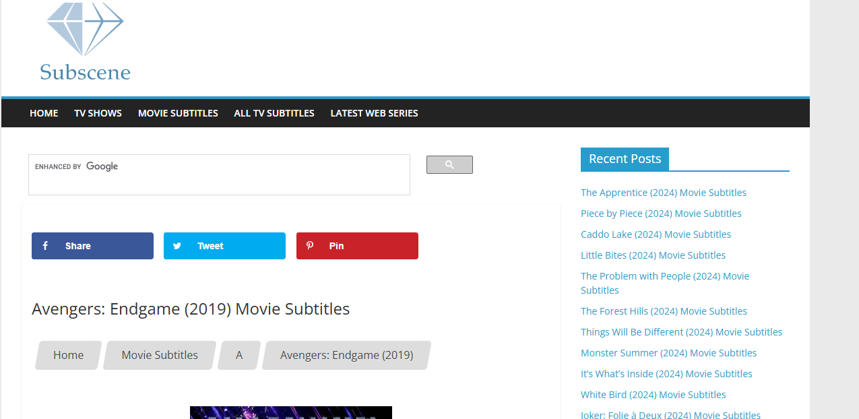Open the TV SHOWS menu item
859x419 pixels.
(98, 113)
